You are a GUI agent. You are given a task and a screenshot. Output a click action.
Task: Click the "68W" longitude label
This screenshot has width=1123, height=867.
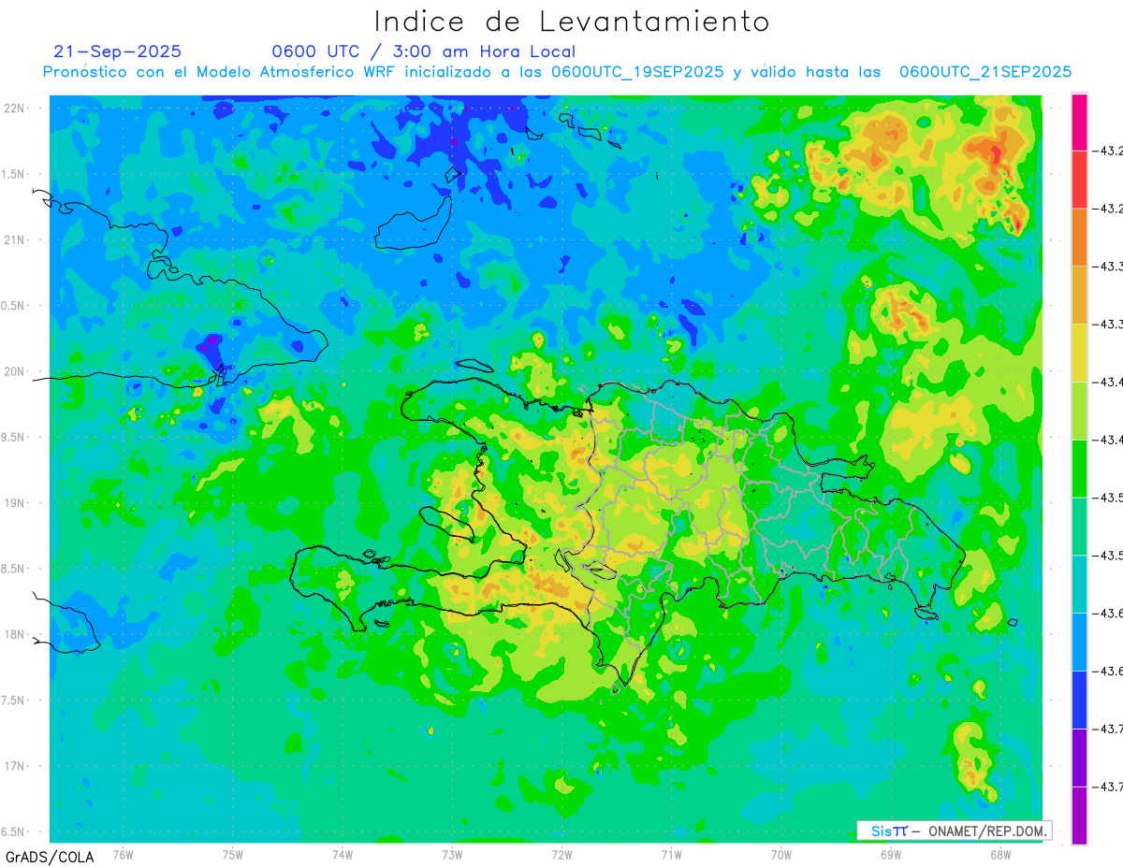999,854
